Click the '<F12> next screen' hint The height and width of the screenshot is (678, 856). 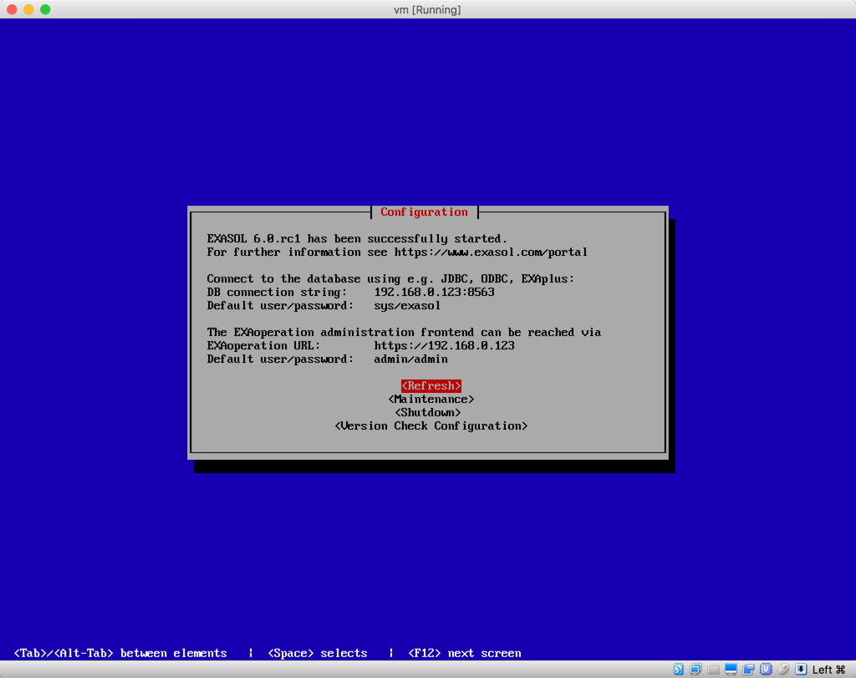[465, 653]
